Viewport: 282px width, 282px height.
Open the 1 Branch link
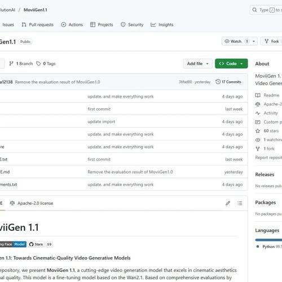[x=21, y=64]
